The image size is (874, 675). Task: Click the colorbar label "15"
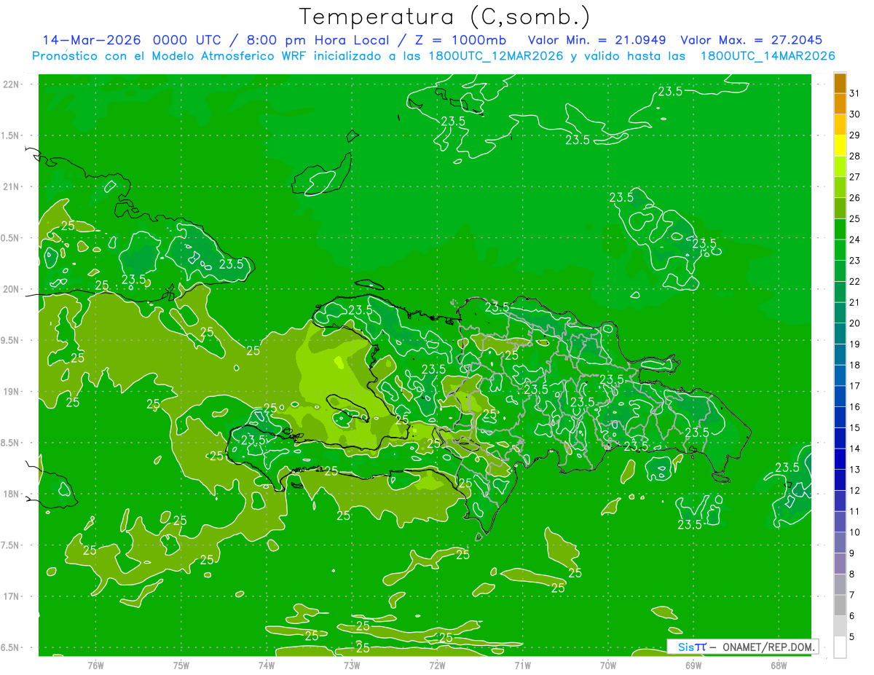(854, 427)
